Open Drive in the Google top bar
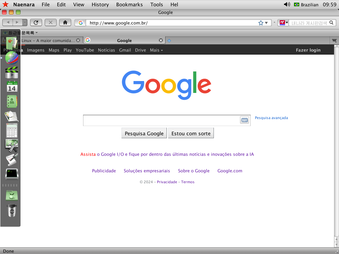339x254 pixels. pyautogui.click(x=140, y=50)
